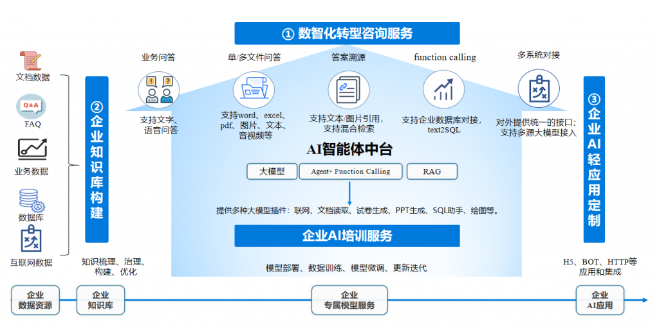
Task: Click the 支持文本/图片引用 description
Action: coord(348,124)
